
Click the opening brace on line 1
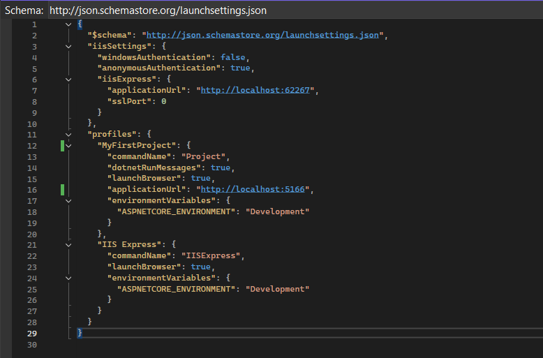[x=80, y=24]
